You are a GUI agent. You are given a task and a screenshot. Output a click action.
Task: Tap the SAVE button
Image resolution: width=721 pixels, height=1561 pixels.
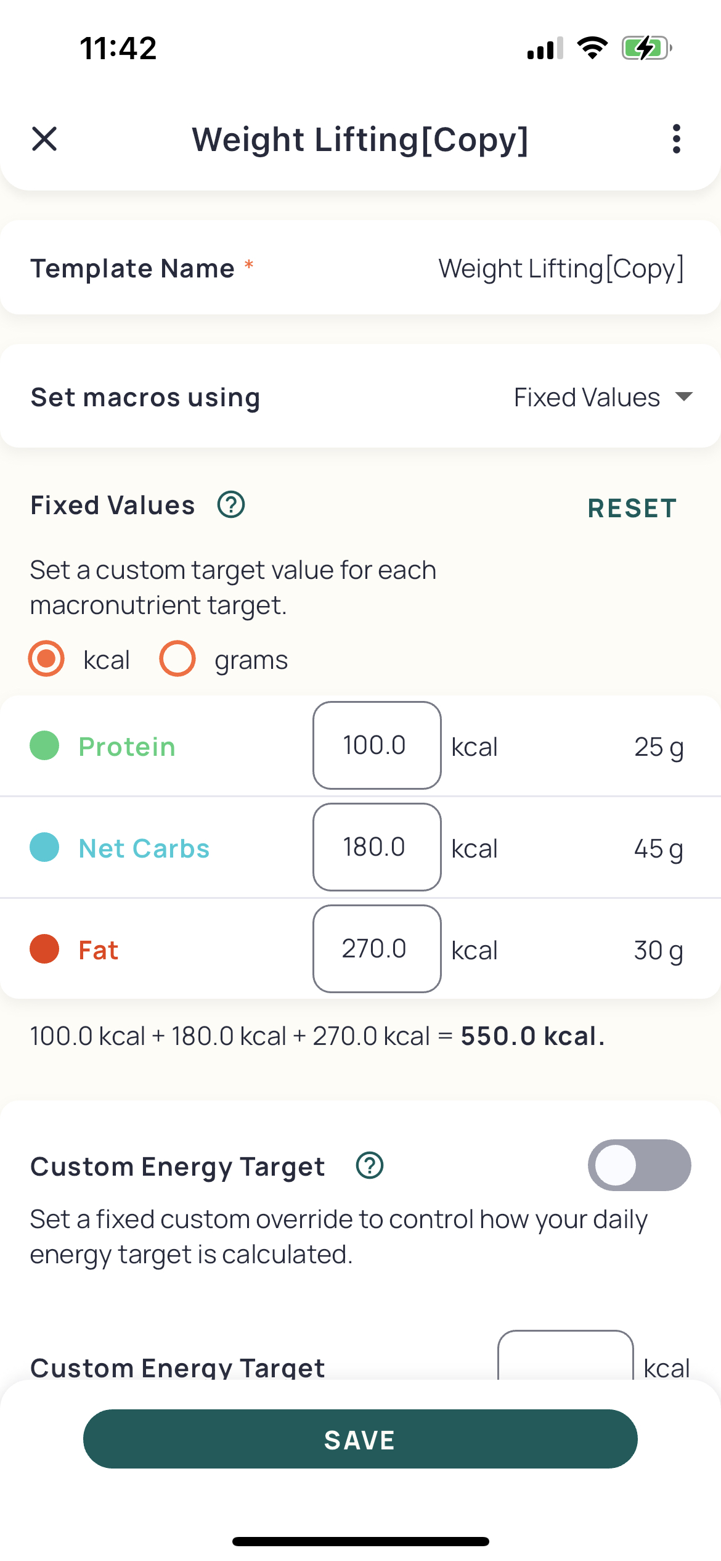(360, 1439)
